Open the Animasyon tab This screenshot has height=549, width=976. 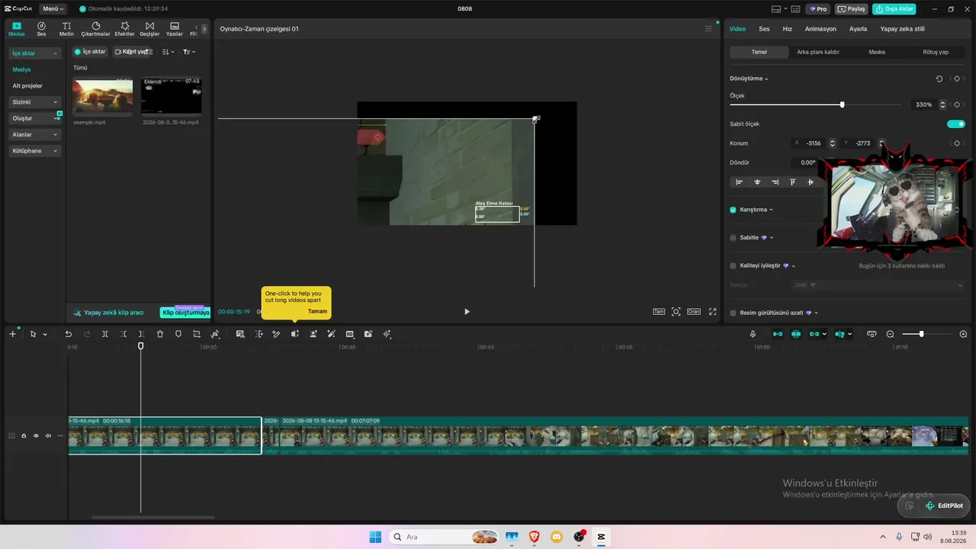[x=820, y=29]
